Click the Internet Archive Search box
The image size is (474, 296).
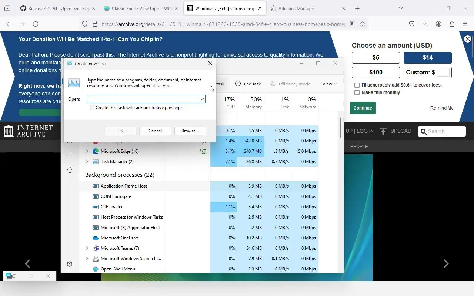[x=442, y=131]
